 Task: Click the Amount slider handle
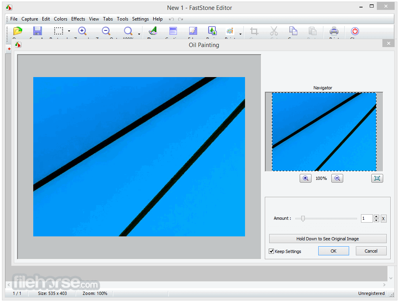coord(303,219)
